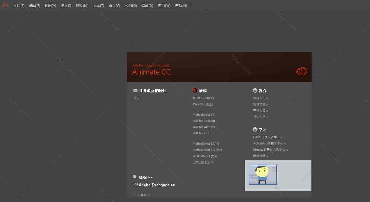The image size is (370, 202).
Task: Click the info icon beside 简介
Action: click(x=255, y=90)
